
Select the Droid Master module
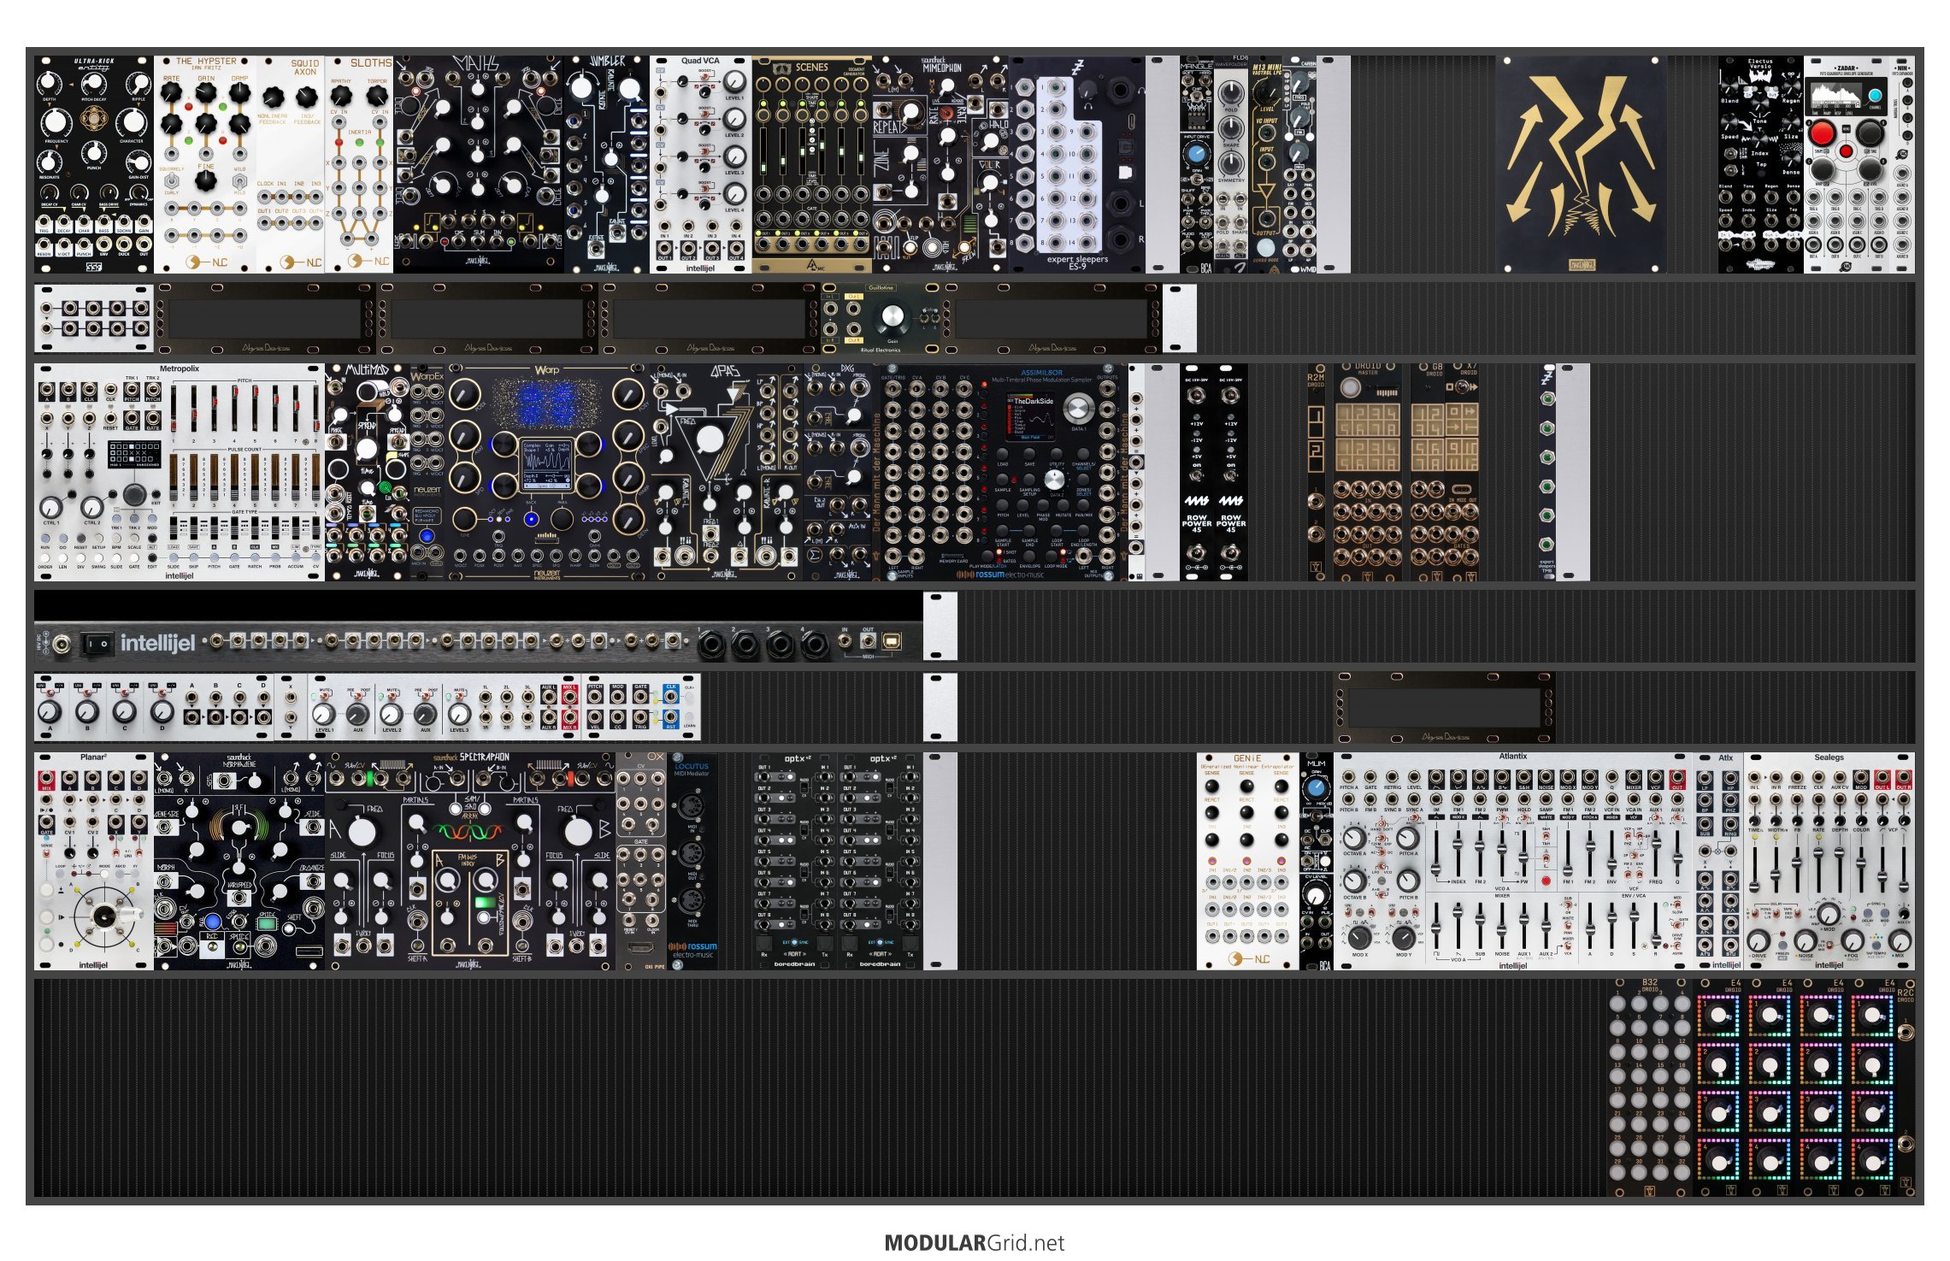(1368, 472)
